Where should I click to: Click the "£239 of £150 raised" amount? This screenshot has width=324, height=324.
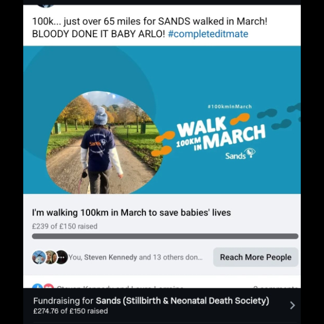click(65, 226)
